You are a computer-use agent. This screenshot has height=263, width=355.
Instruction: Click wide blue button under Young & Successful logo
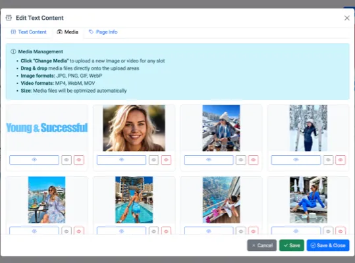click(x=34, y=160)
